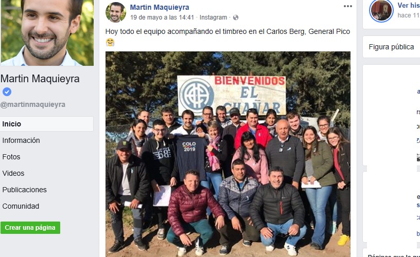Click the Crear una página button
The width and height of the screenshot is (420, 257).
30,228
